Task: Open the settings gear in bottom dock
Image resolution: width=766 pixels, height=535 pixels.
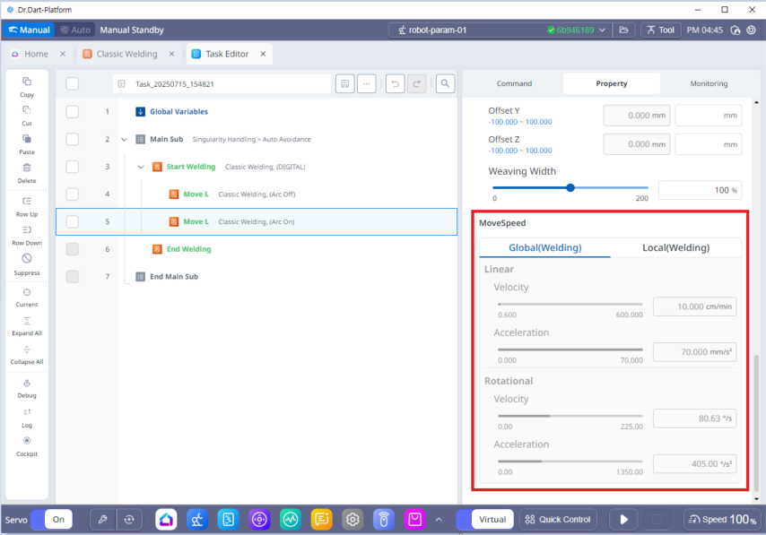Action: click(353, 519)
